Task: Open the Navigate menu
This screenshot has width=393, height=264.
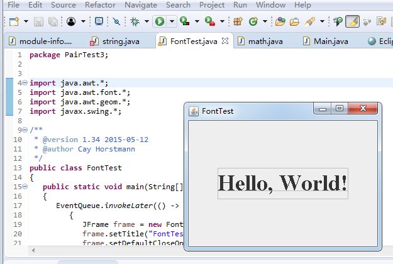Action: [x=141, y=5]
